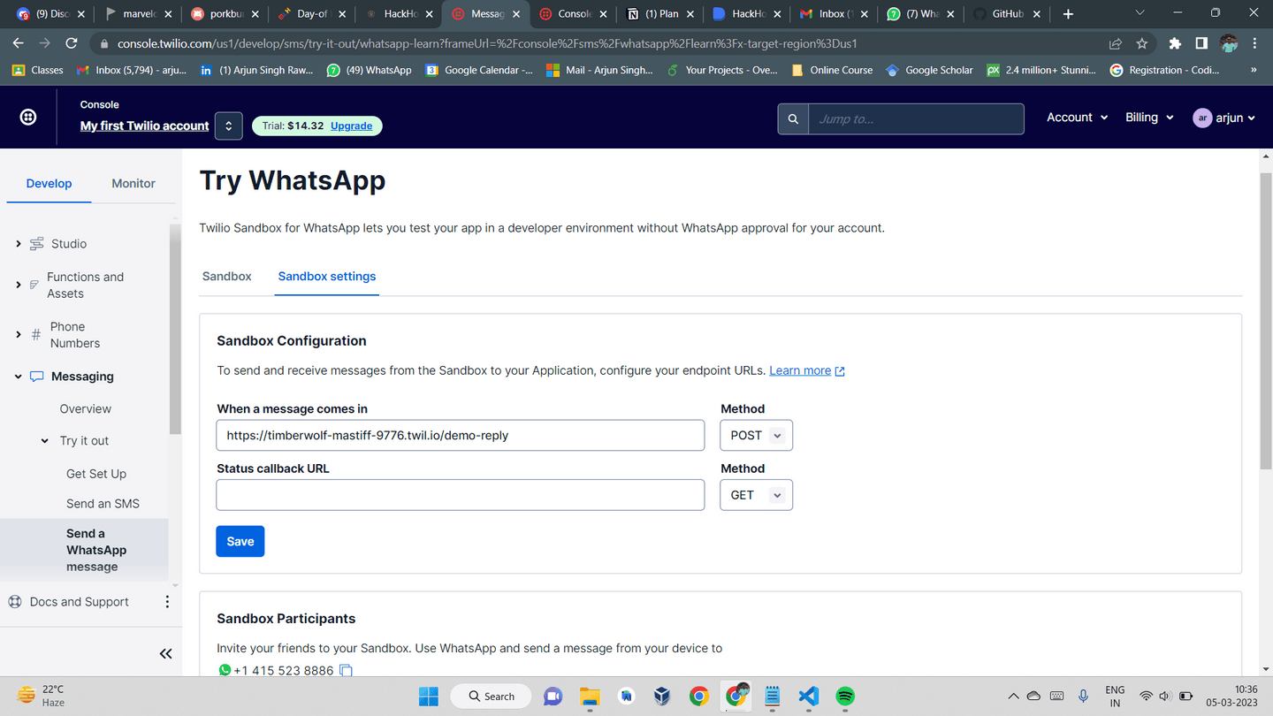Screen dimensions: 1273x716
Task: Click the external link icon beside Learn more
Action: click(840, 371)
